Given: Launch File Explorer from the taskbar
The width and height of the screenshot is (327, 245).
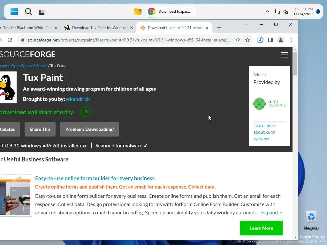Looking at the screenshot, I should click(137, 11).
